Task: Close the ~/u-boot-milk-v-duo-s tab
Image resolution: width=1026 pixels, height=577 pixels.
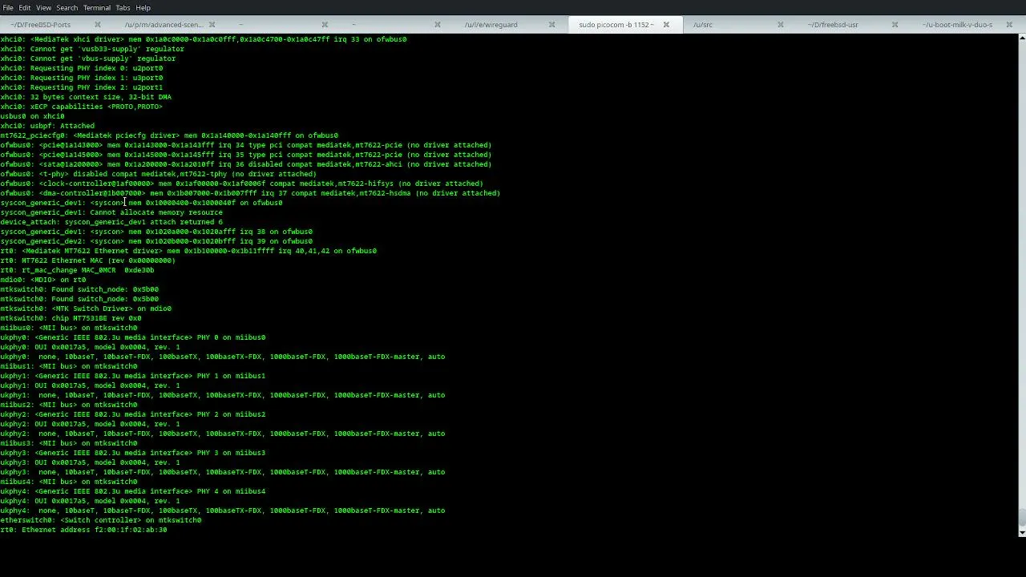Action: pyautogui.click(x=1008, y=25)
